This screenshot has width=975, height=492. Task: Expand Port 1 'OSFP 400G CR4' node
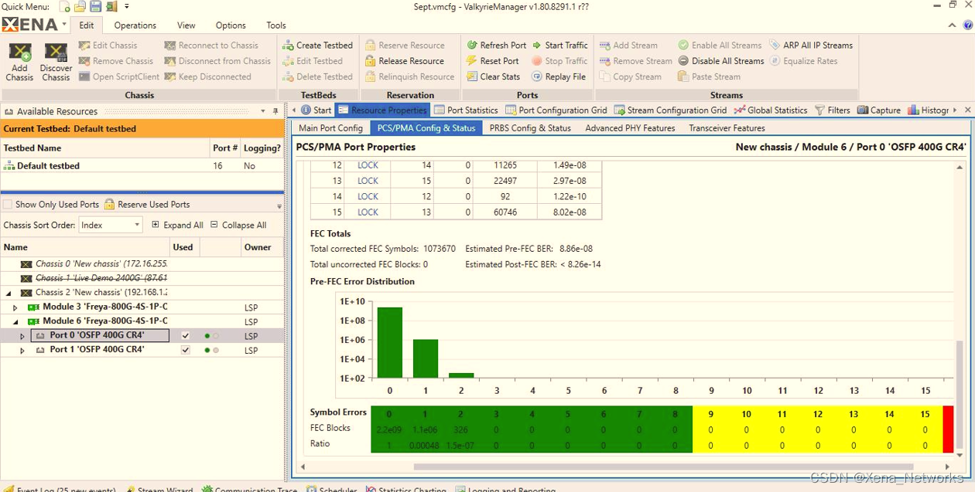coord(22,351)
